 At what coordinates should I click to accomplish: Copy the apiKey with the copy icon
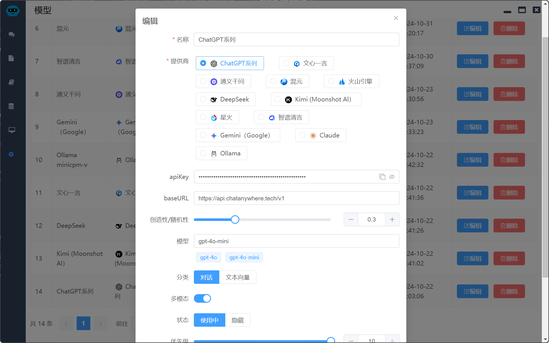click(x=382, y=177)
